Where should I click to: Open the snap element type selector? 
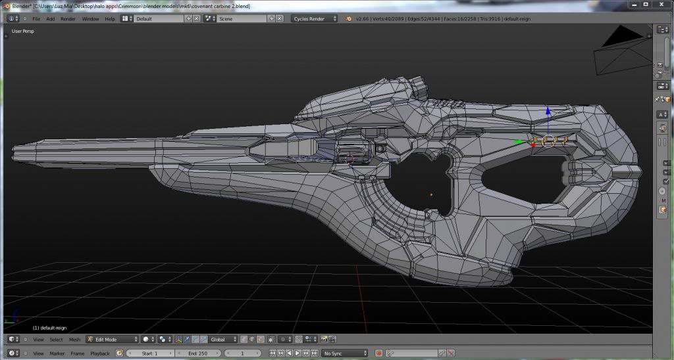[311, 340]
